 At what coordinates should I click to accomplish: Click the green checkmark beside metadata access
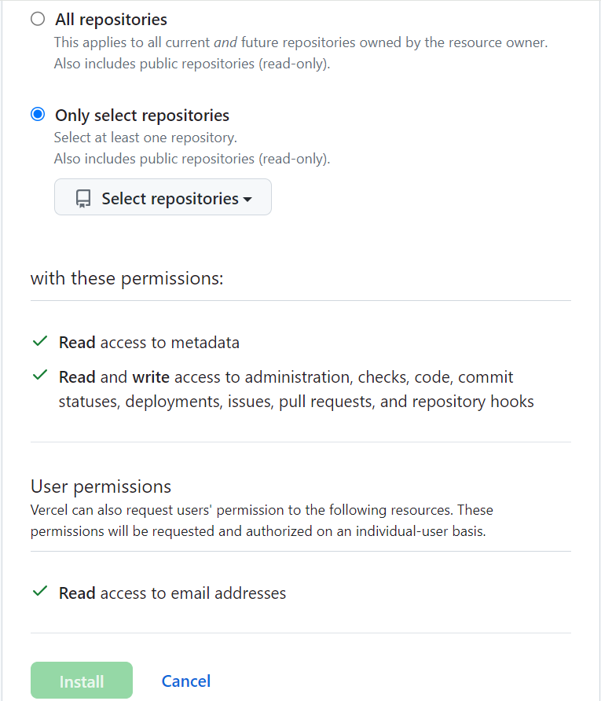40,342
